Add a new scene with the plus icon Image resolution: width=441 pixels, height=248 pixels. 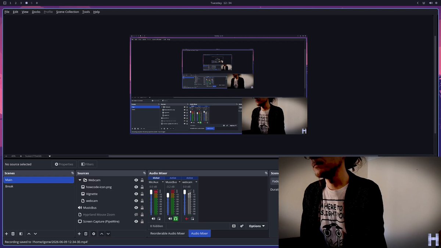tap(6, 234)
